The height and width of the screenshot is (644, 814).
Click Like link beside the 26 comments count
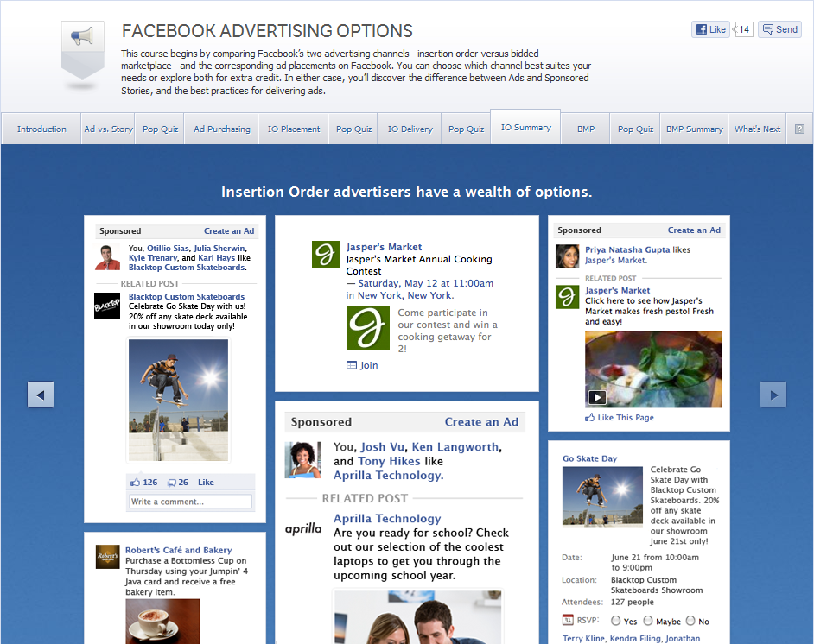(x=206, y=483)
